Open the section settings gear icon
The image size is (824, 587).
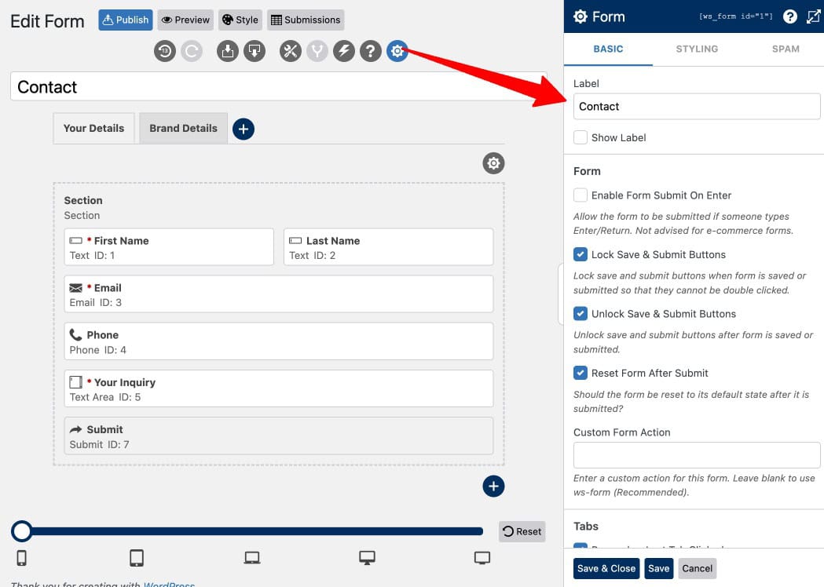493,163
